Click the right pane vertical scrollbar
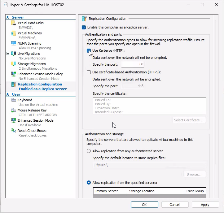Image resolution: width=224 pixels, height=213 pixels. pos(216,92)
